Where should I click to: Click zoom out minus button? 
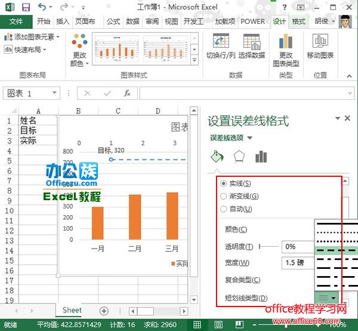click(254, 324)
